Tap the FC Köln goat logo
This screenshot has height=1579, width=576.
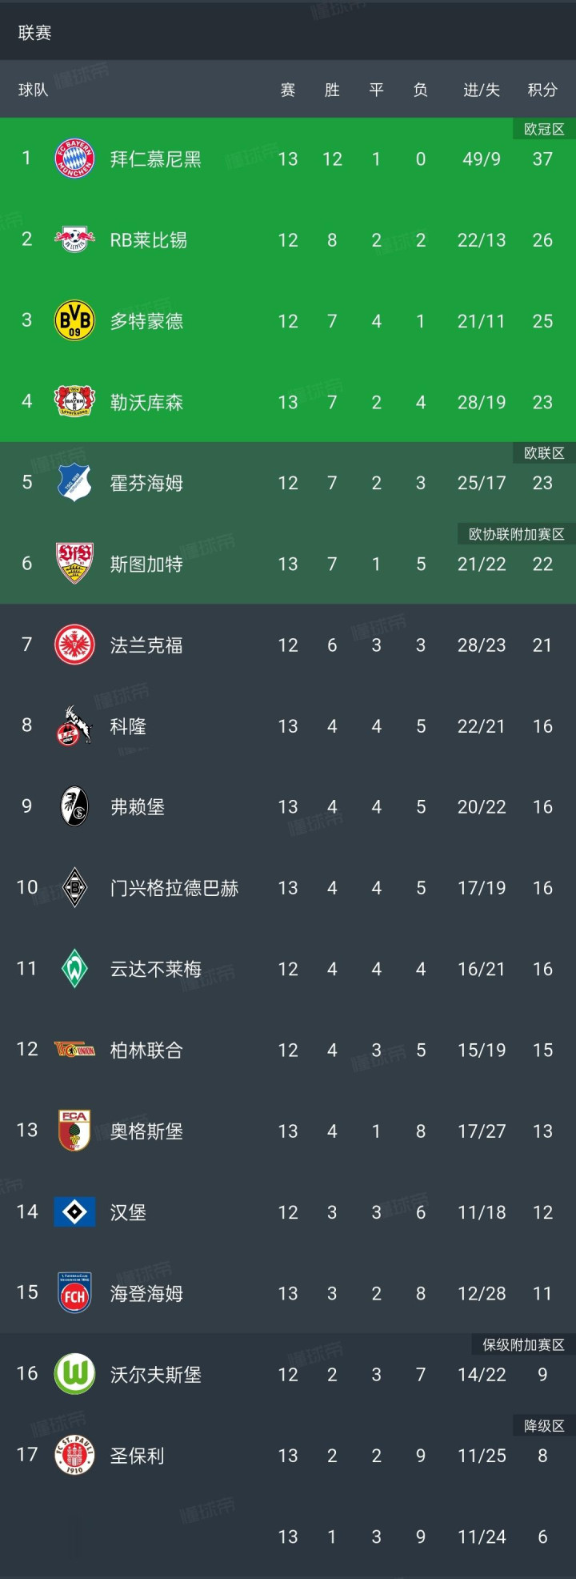(x=74, y=725)
